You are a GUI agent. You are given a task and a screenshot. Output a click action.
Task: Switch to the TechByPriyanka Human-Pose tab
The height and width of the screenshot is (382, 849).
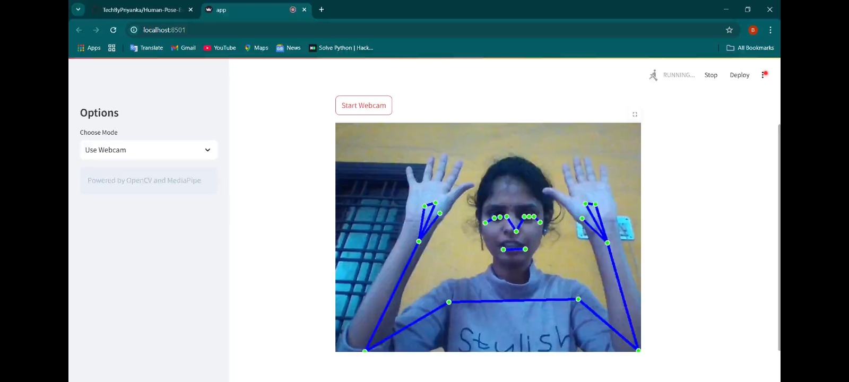141,10
